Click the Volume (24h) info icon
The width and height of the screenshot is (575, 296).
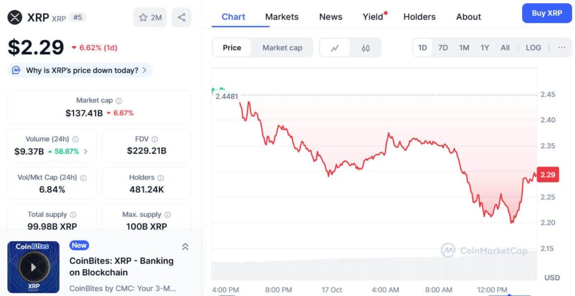click(76, 139)
